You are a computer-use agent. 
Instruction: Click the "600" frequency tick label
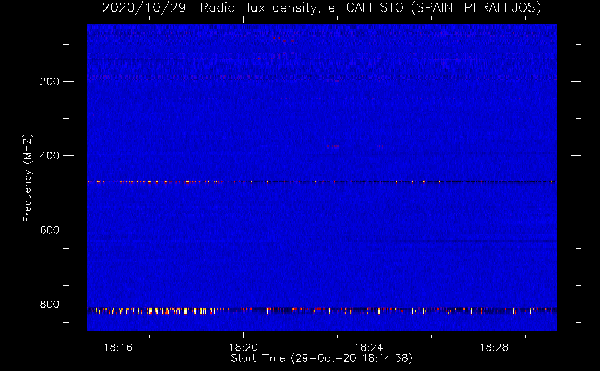point(50,230)
